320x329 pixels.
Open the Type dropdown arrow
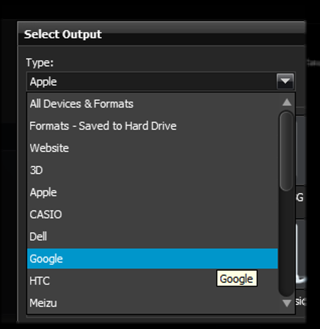pyautogui.click(x=285, y=82)
